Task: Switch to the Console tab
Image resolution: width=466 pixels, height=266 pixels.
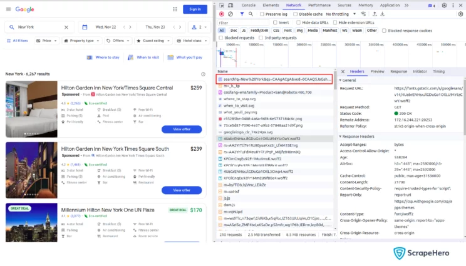Action: [249, 6]
